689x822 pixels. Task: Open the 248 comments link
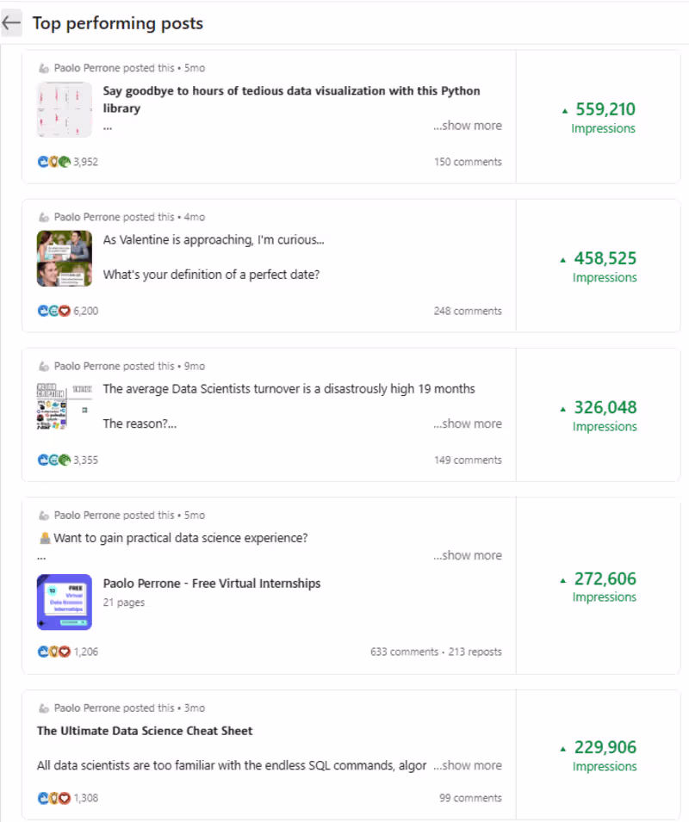pyautogui.click(x=468, y=311)
